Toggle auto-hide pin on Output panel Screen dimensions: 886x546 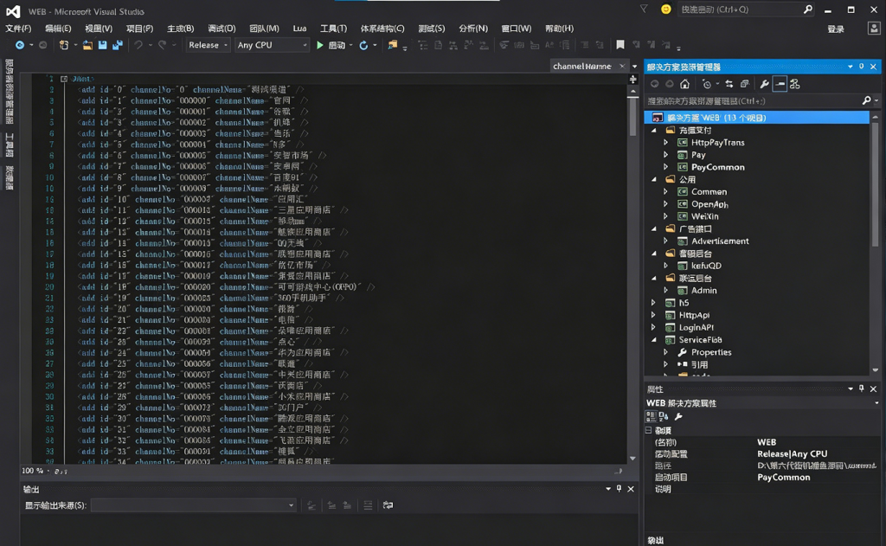pos(619,489)
